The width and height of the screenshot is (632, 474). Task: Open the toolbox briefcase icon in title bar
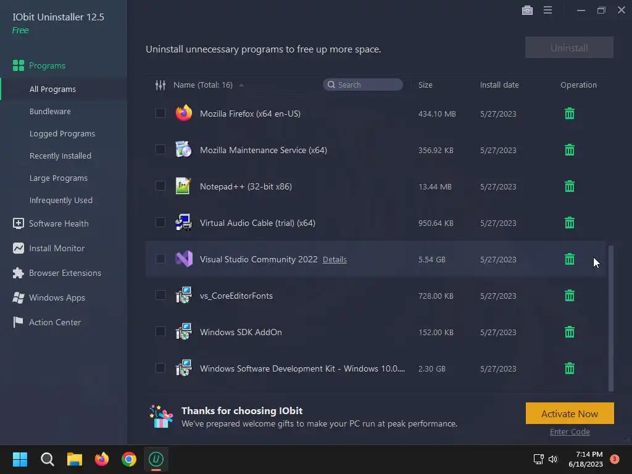pyautogui.click(x=527, y=10)
